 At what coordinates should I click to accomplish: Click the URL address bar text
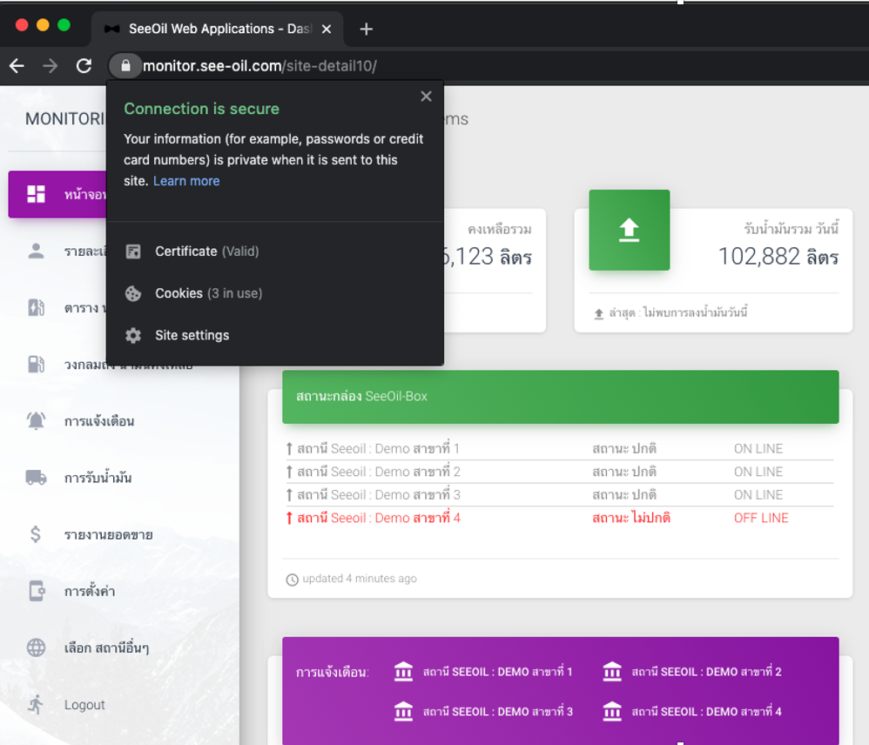pyautogui.click(x=259, y=66)
